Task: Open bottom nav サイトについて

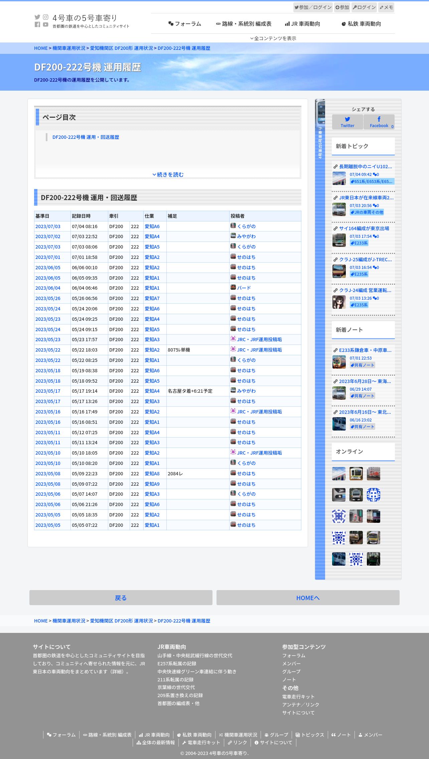Action: click(273, 743)
